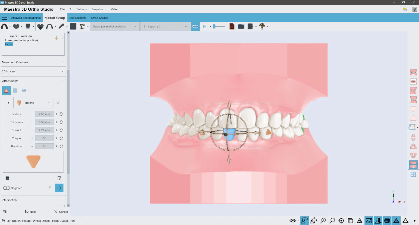Click the Scale X value field
This screenshot has height=225, width=419.
click(44, 114)
